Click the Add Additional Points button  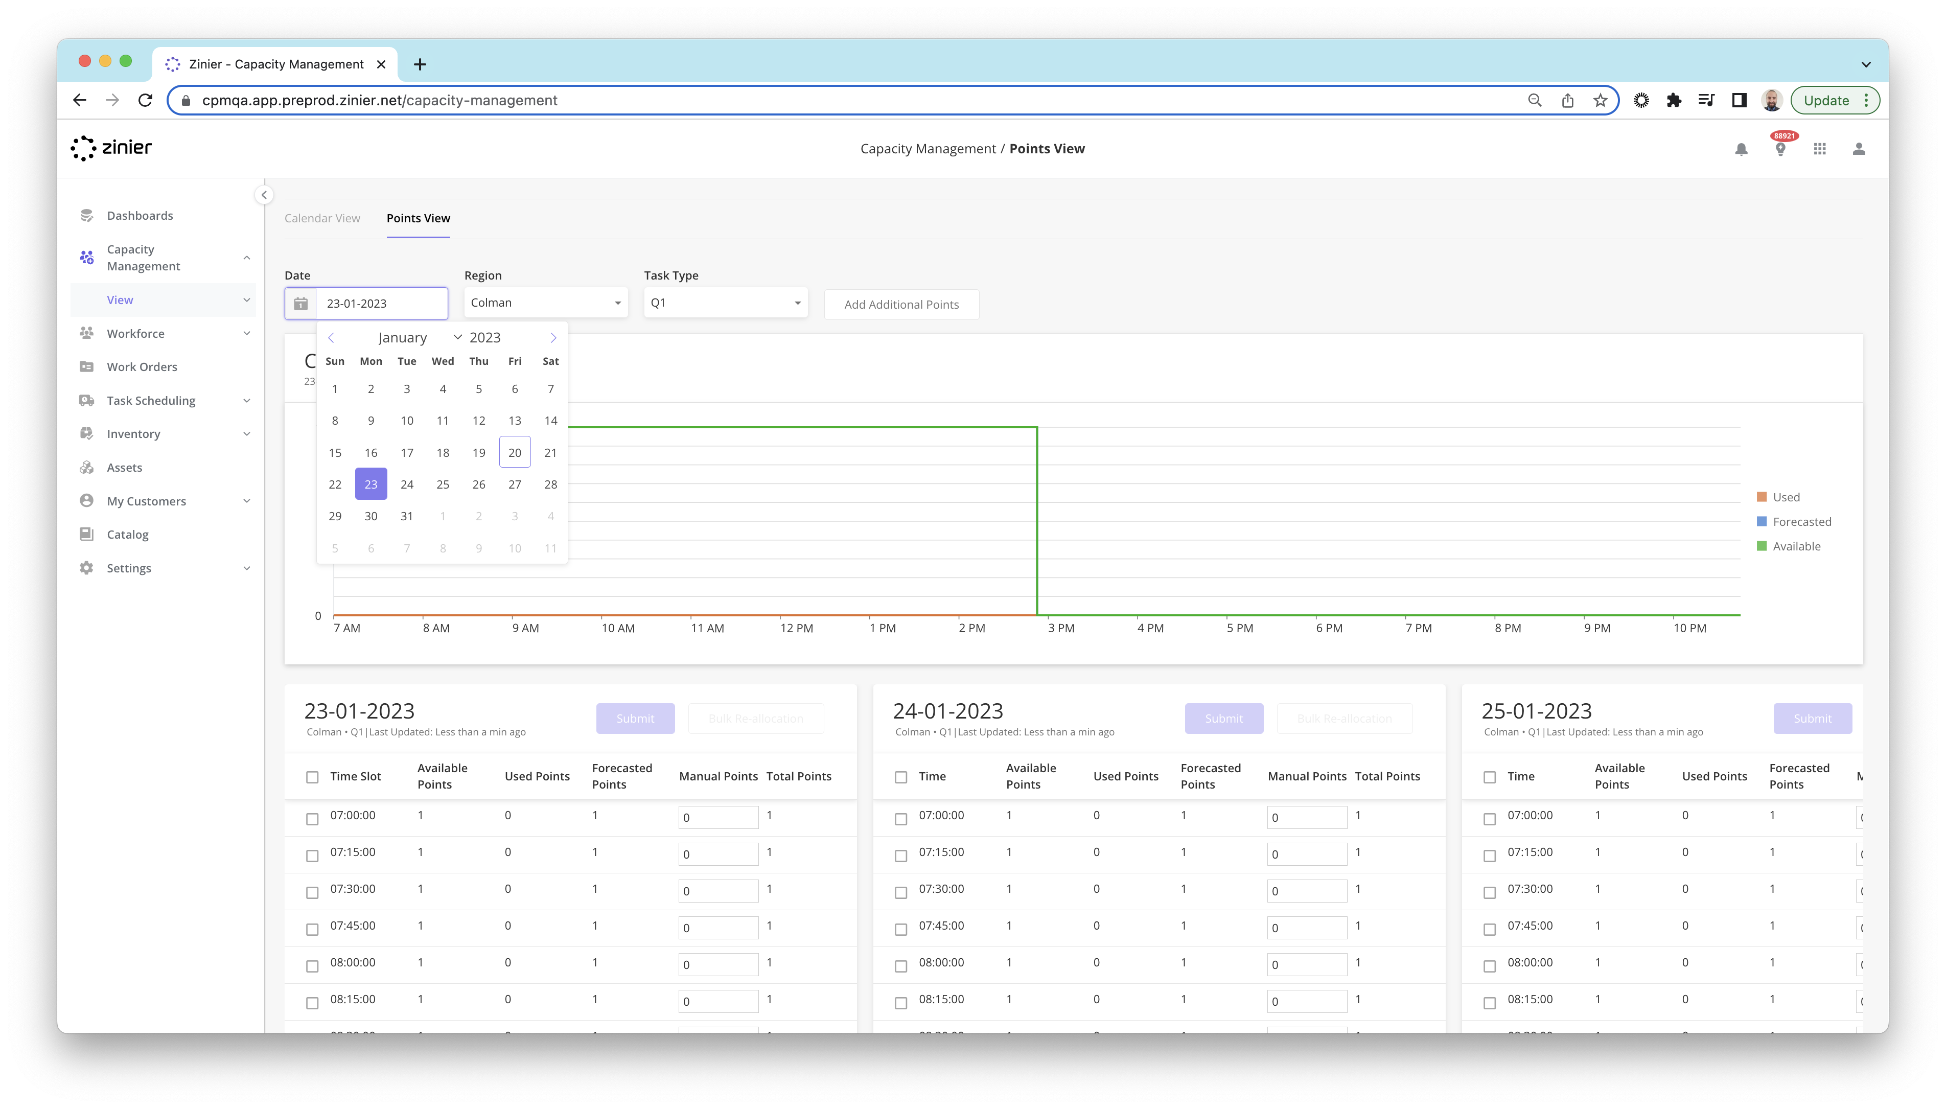pyautogui.click(x=901, y=305)
